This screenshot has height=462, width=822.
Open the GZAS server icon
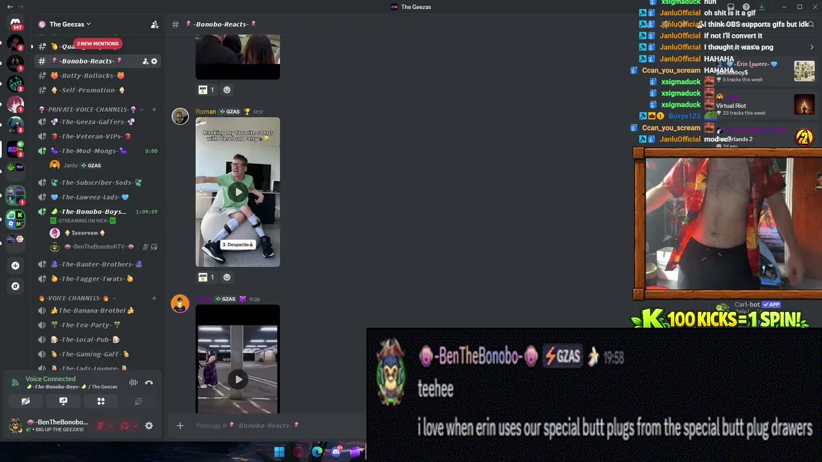15,150
